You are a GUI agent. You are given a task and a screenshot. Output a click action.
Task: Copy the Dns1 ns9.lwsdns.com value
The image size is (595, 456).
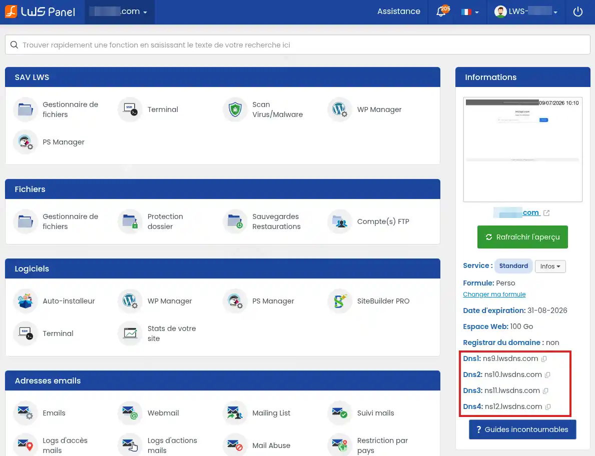coord(544,358)
